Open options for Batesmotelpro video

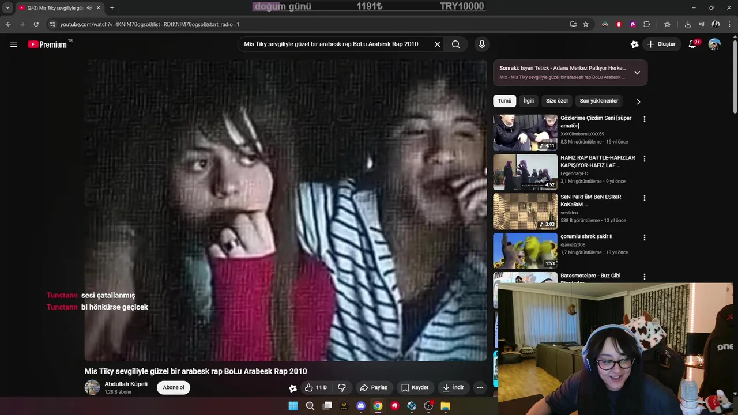click(x=645, y=277)
